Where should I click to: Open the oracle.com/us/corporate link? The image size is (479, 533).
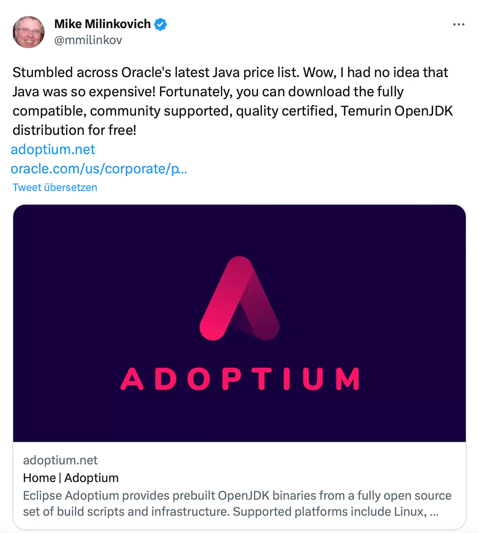coord(99,169)
